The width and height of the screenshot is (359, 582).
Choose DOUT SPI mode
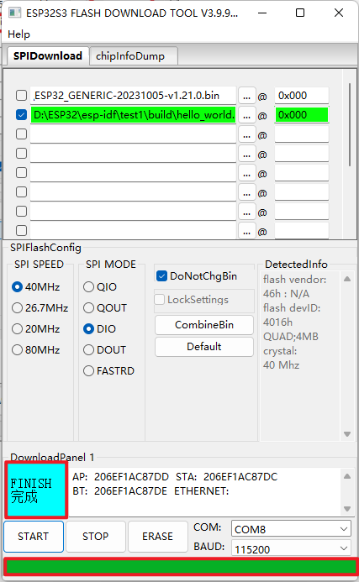[x=105, y=350]
